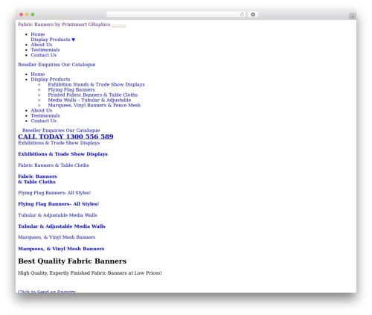Screen dimensions: 372x315
Task: Open About Us below the Marquees submenu item
Action: 42,111
